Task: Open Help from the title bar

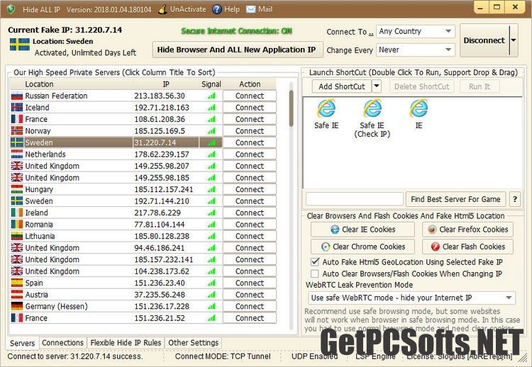Action: click(226, 9)
